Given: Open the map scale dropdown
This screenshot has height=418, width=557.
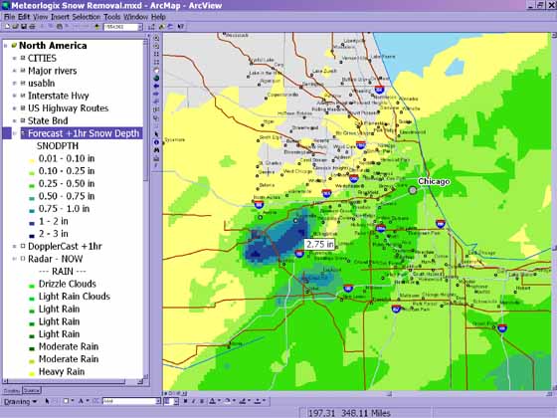Looking at the screenshot, I should tap(140, 27).
